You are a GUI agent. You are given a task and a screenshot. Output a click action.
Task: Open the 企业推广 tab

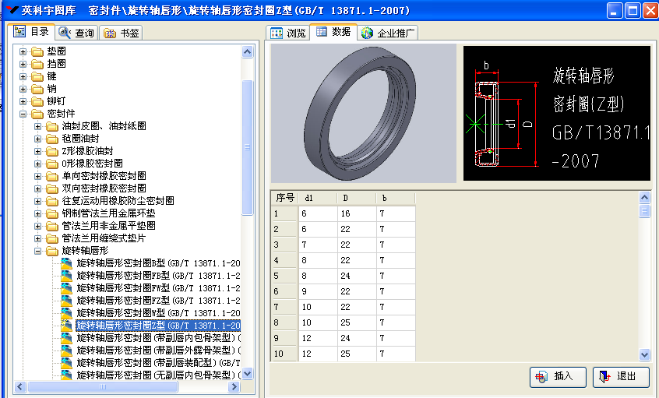389,33
